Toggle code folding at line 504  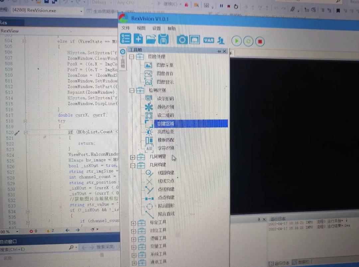[x=24, y=41]
